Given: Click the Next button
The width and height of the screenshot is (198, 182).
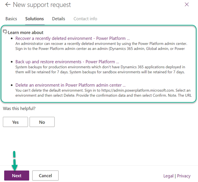Looking at the screenshot, I should coord(17,176).
